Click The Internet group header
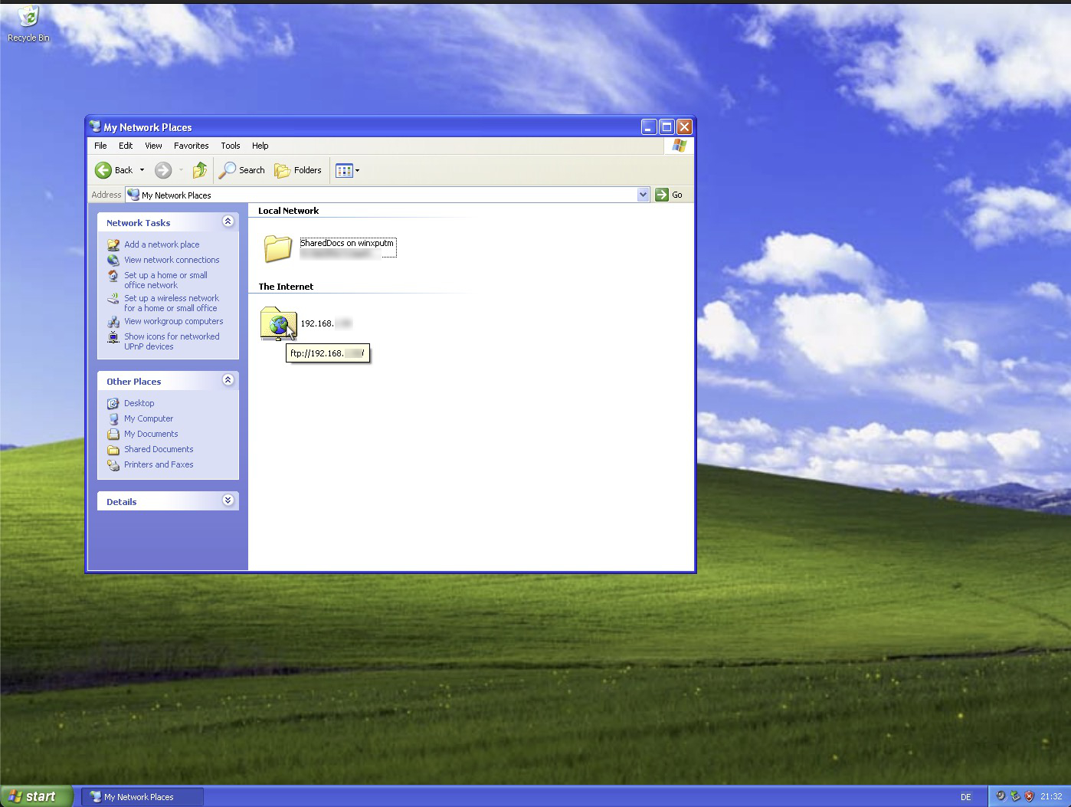The height and width of the screenshot is (807, 1071). (x=286, y=287)
